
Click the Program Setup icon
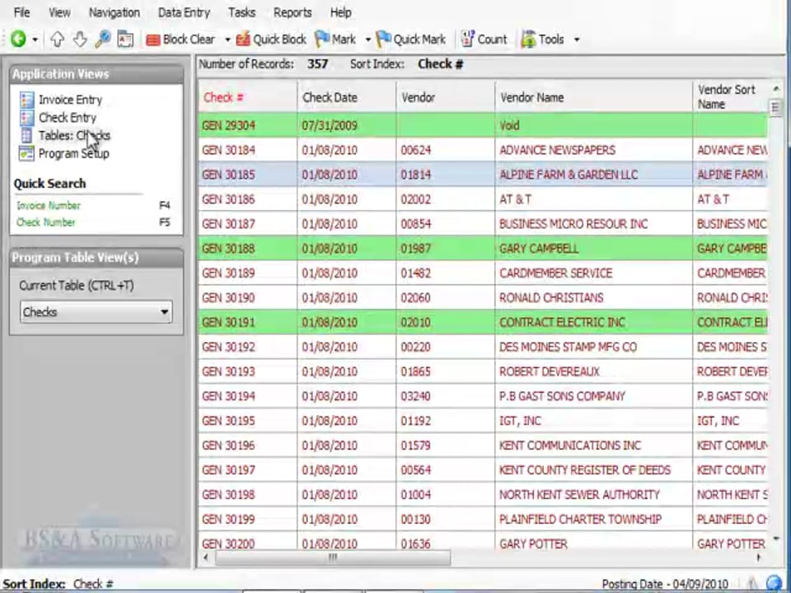26,153
